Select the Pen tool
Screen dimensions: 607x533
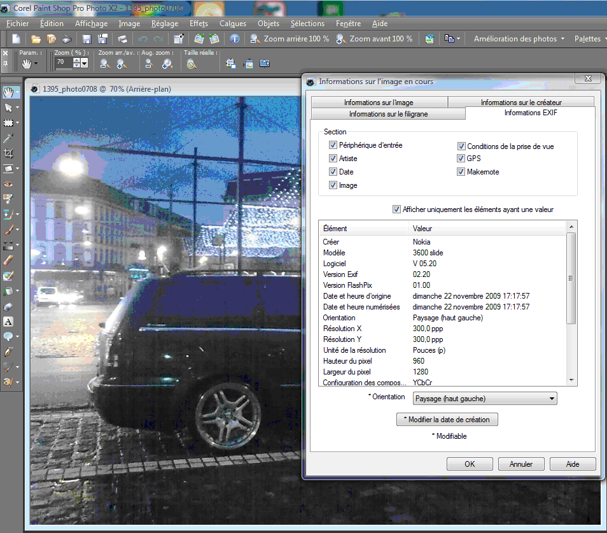pos(8,352)
